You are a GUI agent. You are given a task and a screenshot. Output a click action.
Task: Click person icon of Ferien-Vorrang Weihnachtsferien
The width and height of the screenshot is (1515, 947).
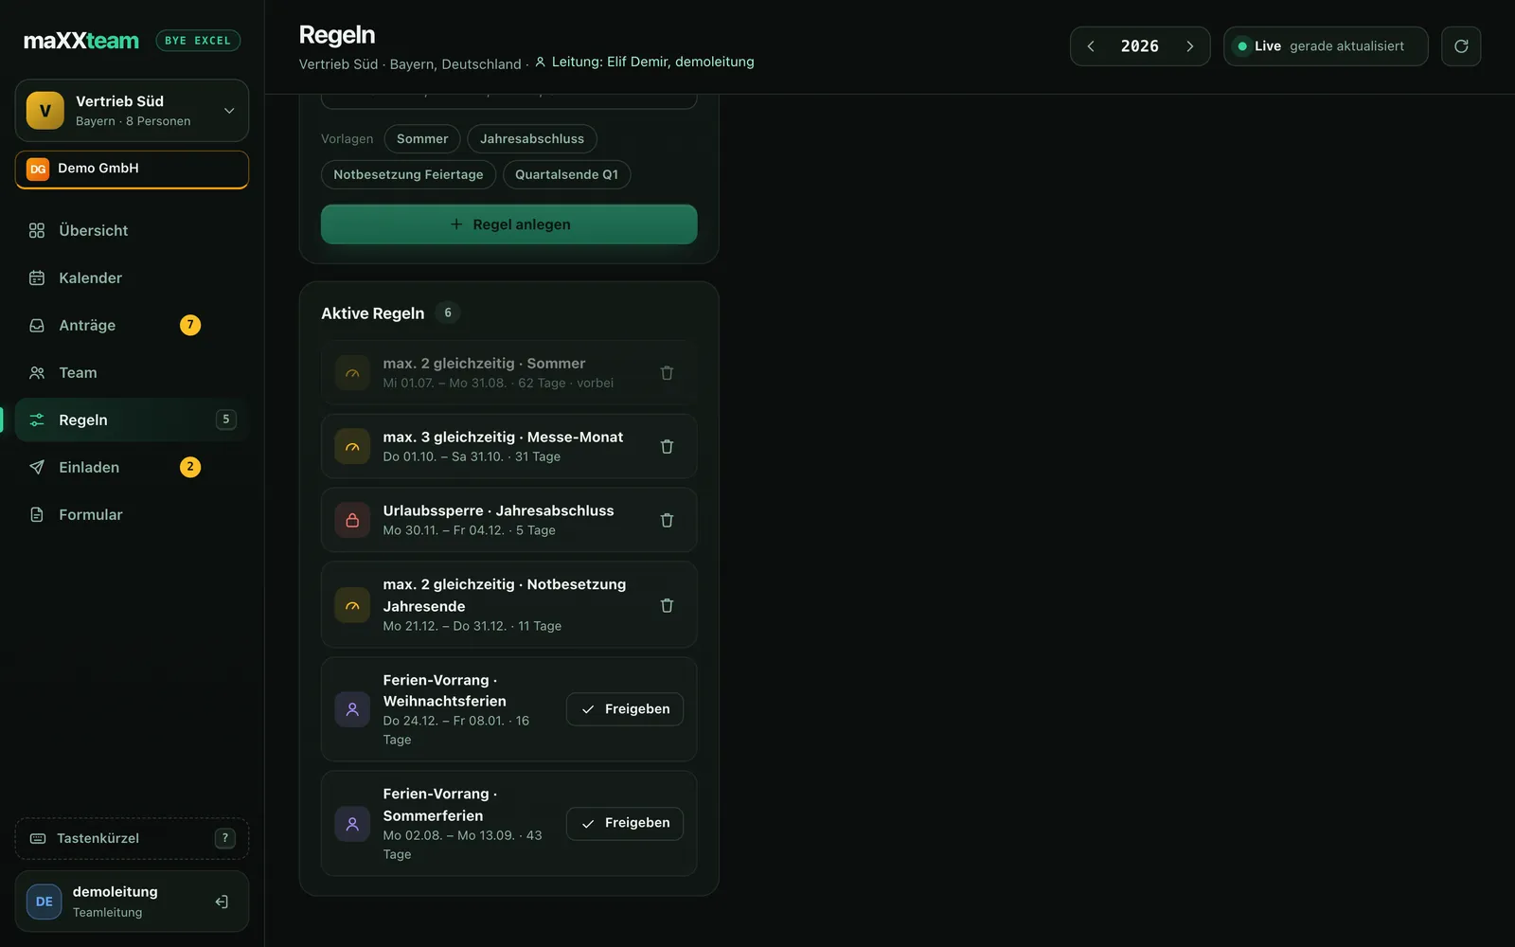pos(352,709)
